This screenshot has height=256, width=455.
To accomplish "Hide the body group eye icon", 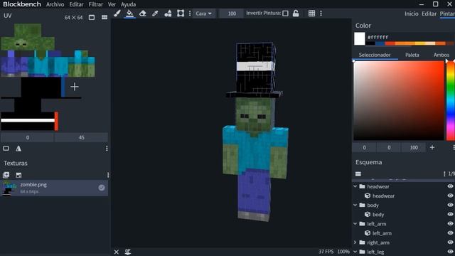I will click(x=450, y=206).
